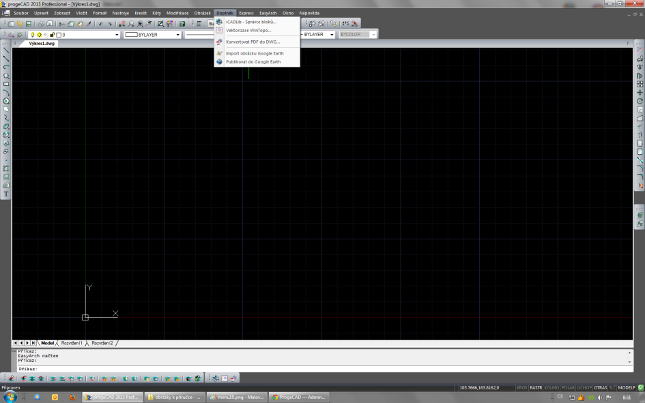The image size is (645, 403).
Task: Click the Open file folder icon
Action: (x=20, y=24)
